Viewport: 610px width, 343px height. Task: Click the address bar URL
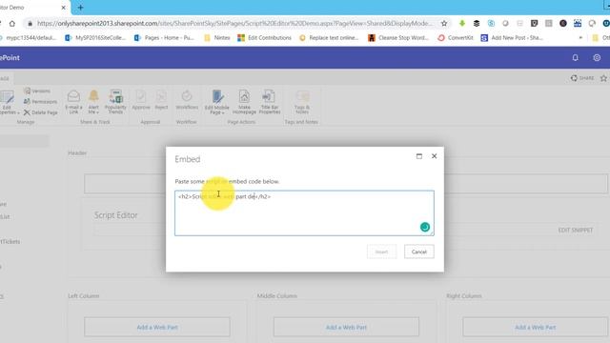(234, 23)
